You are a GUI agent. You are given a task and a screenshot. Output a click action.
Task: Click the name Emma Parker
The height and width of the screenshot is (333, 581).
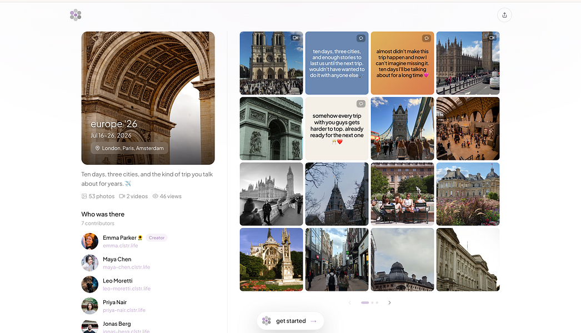pyautogui.click(x=119, y=238)
